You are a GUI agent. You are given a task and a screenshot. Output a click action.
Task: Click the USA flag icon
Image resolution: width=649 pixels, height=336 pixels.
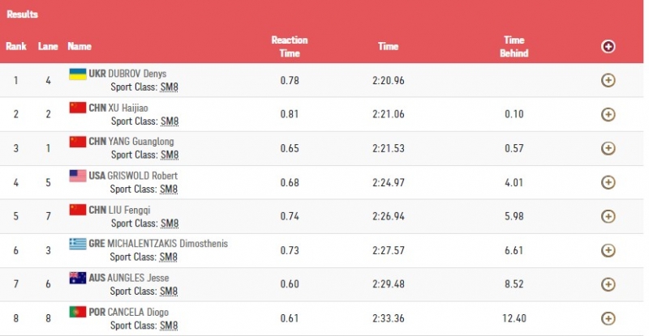[77, 176]
